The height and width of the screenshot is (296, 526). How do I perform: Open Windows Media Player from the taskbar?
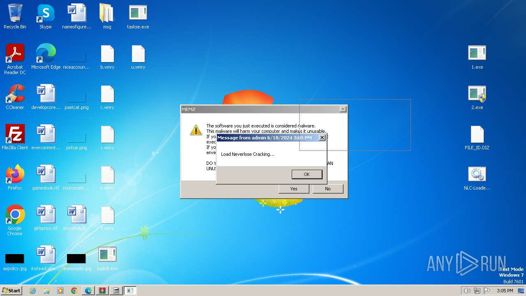(60, 291)
